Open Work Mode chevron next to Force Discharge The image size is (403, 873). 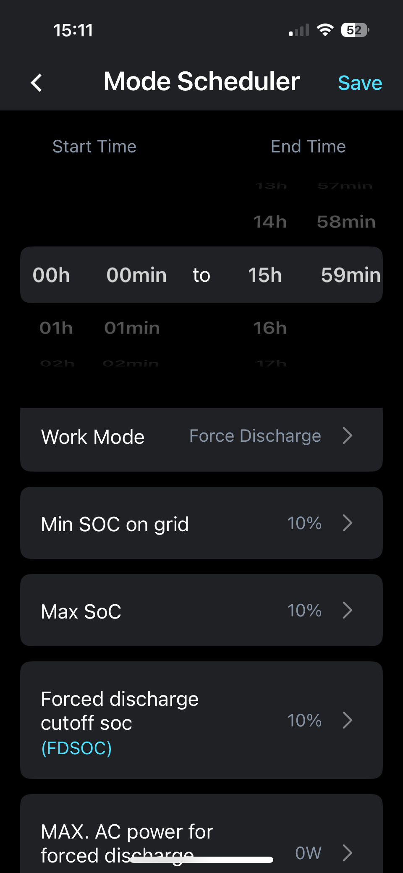(347, 436)
